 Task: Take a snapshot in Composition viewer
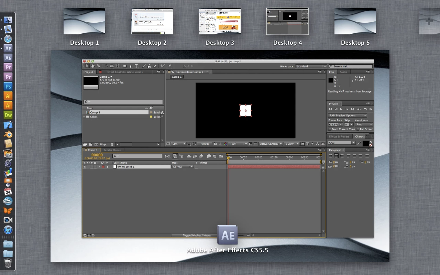[x=215, y=144]
